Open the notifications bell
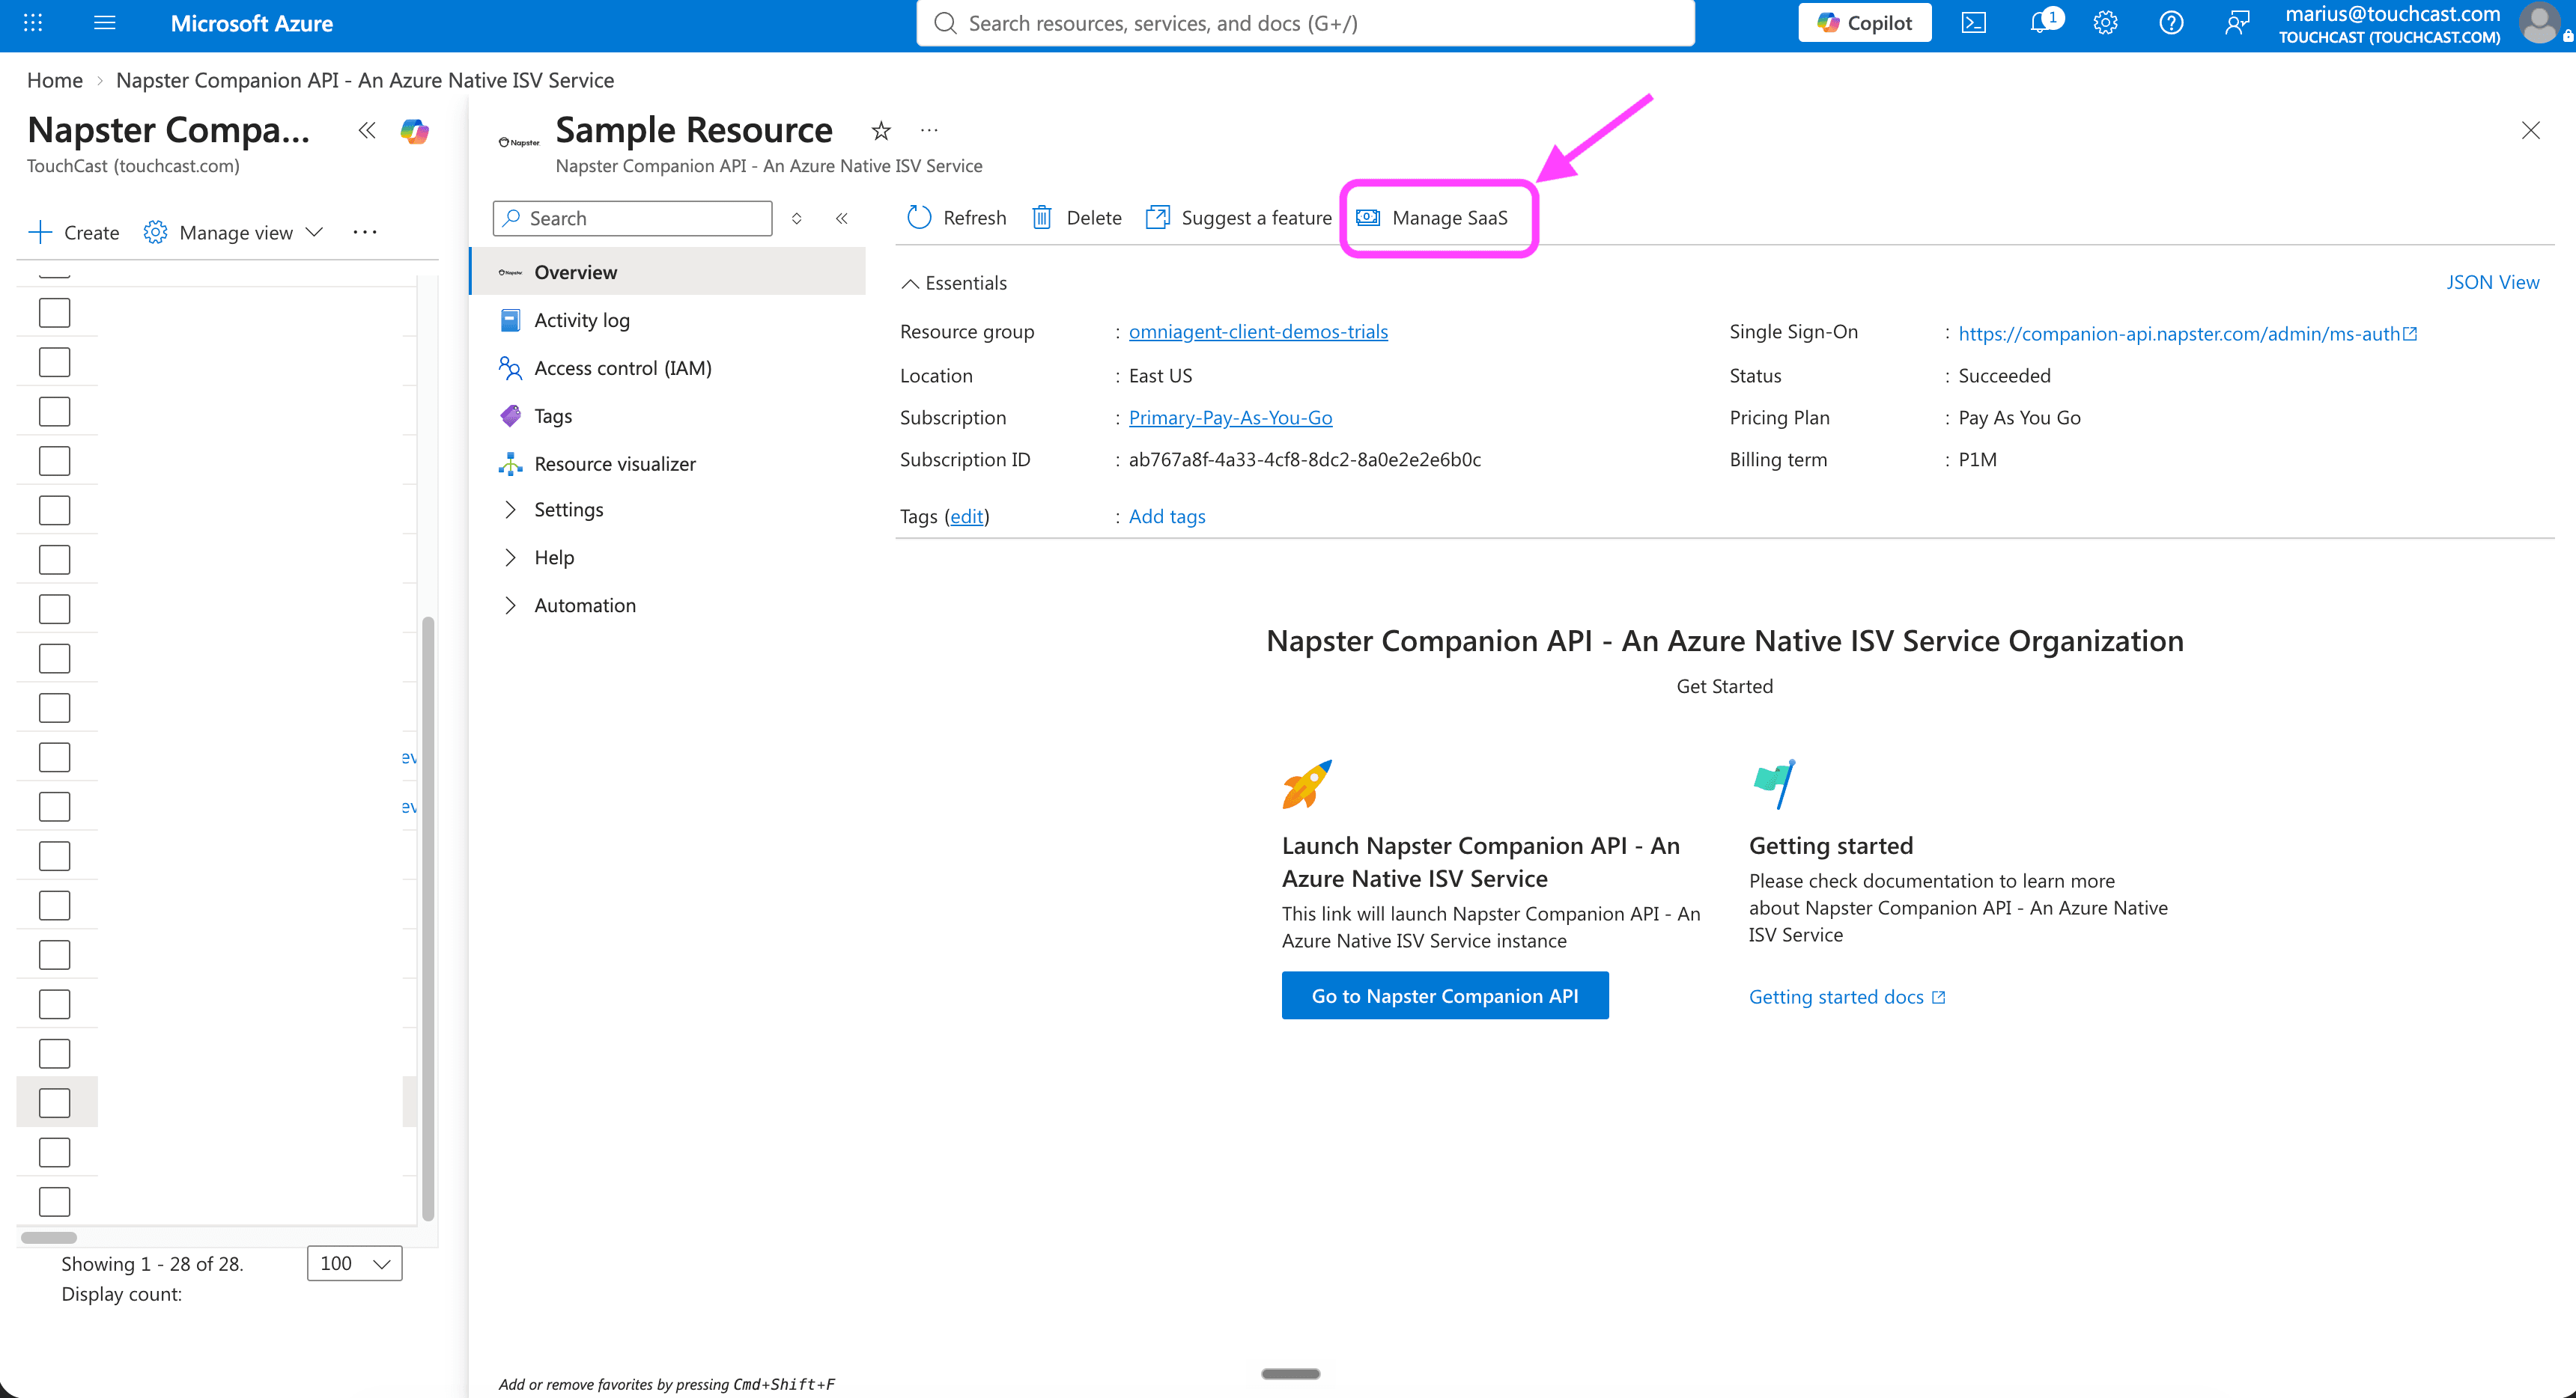The width and height of the screenshot is (2576, 1398). (2041, 22)
